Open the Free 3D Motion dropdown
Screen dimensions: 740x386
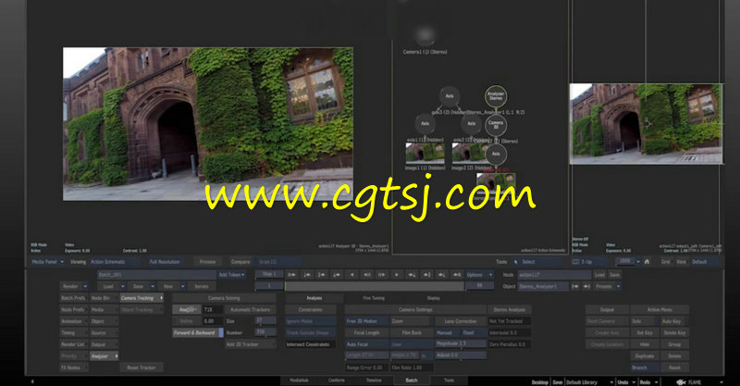366,321
